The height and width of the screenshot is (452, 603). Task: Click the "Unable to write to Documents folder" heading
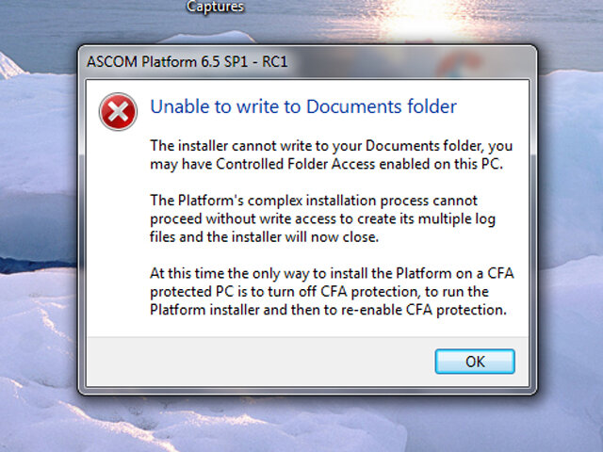303,106
